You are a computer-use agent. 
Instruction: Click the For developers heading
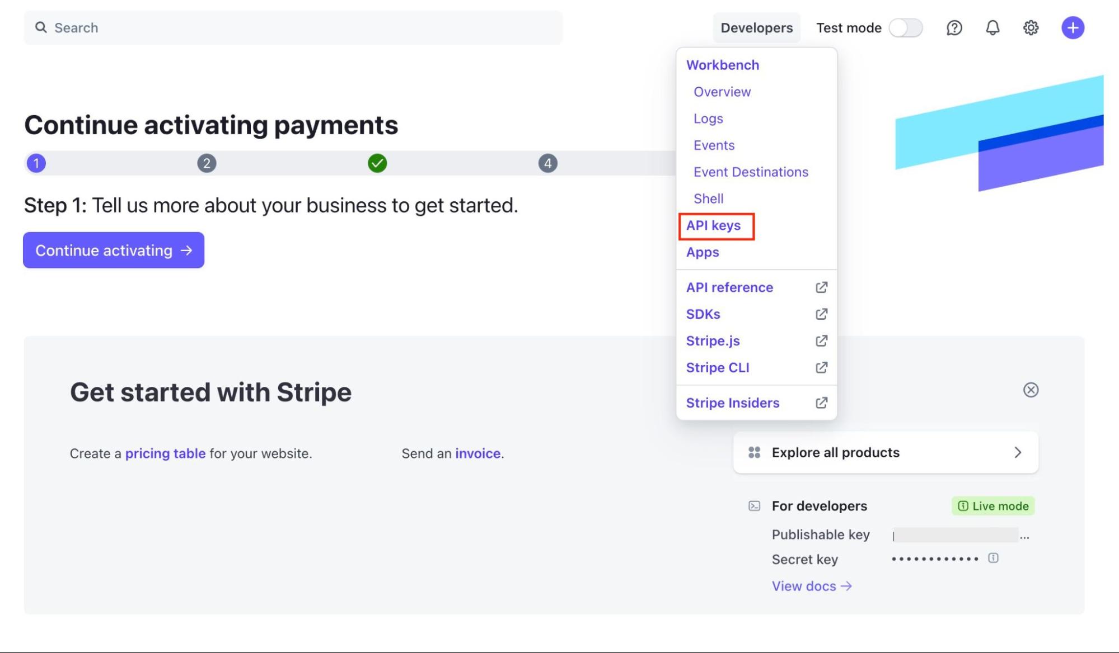(819, 506)
